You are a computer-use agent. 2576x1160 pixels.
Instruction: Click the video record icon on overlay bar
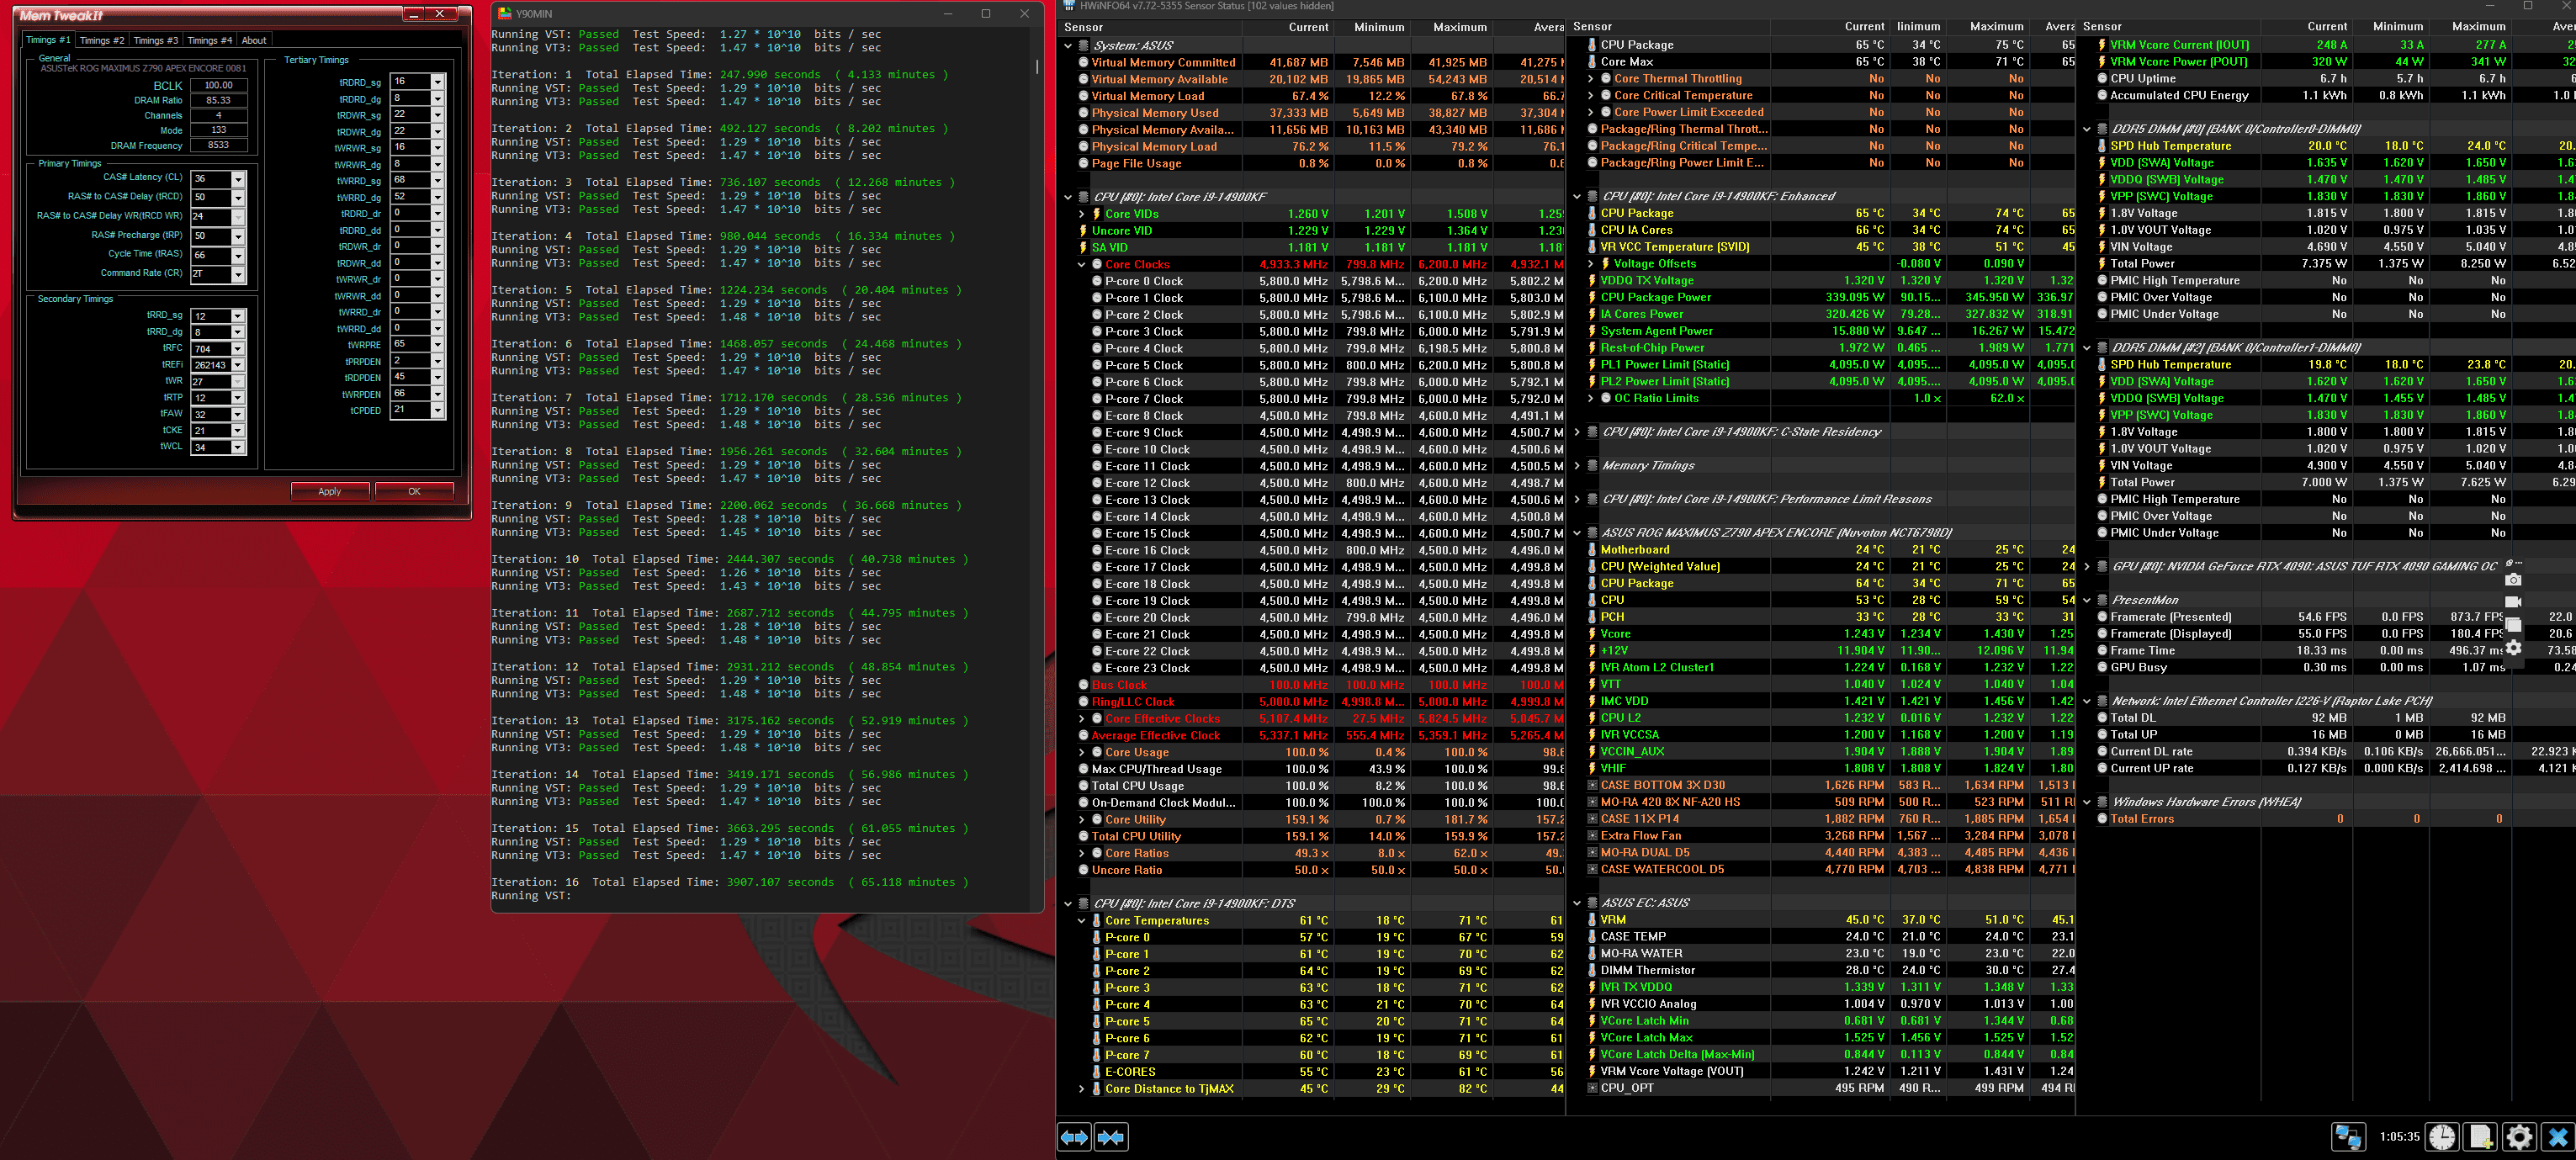tap(2513, 602)
